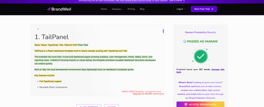Click the 'Reusable React components' bullet
Screen dimensions: 264x107
coord(53,87)
